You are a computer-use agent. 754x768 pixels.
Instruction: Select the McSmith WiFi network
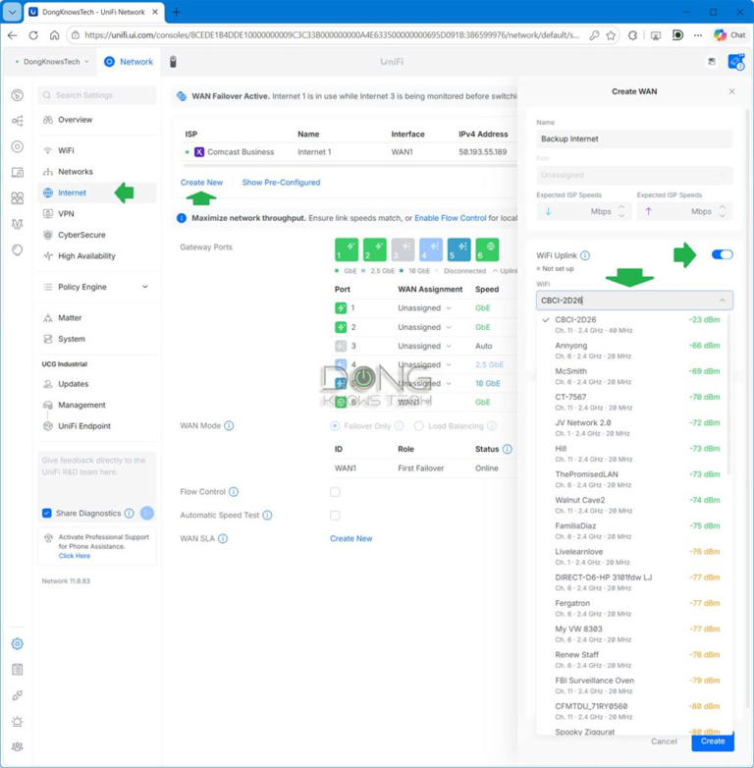click(x=632, y=376)
